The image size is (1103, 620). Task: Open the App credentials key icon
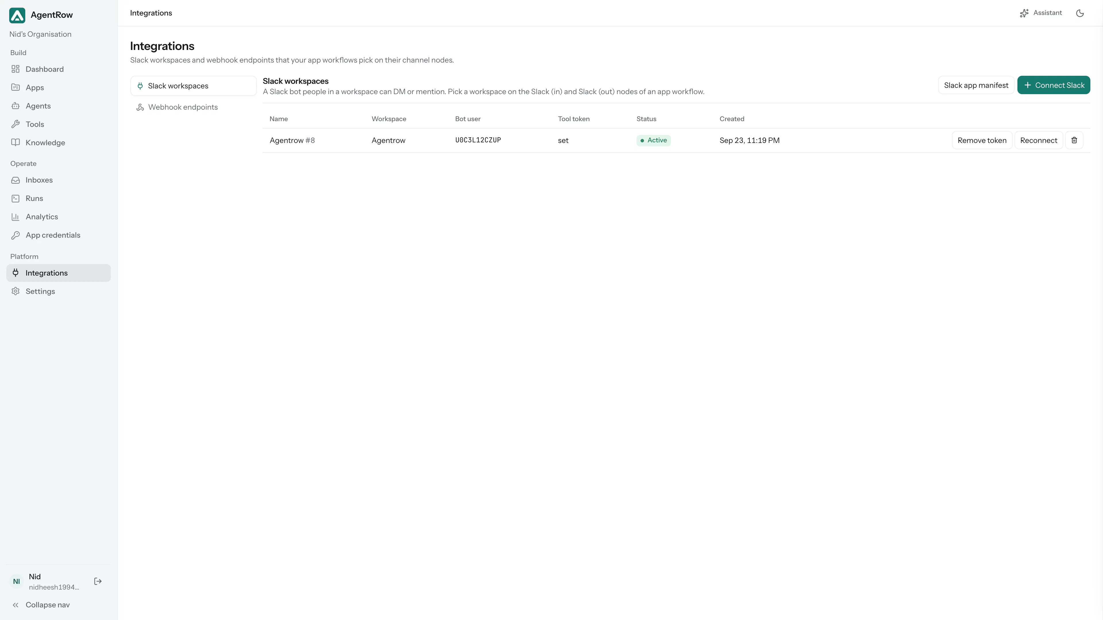(16, 235)
